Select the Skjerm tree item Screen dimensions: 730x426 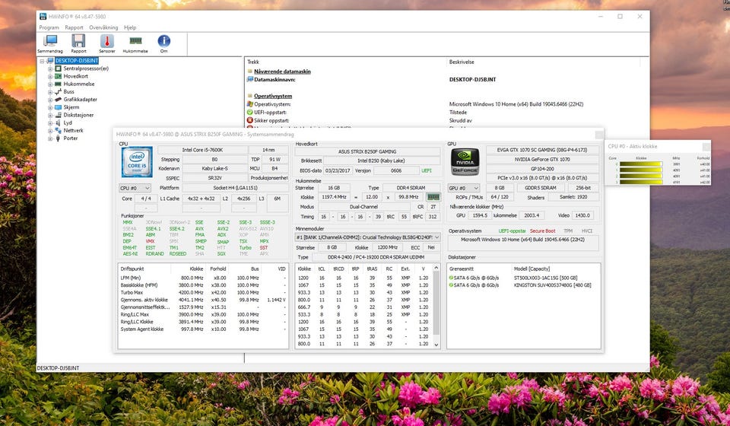[71, 107]
